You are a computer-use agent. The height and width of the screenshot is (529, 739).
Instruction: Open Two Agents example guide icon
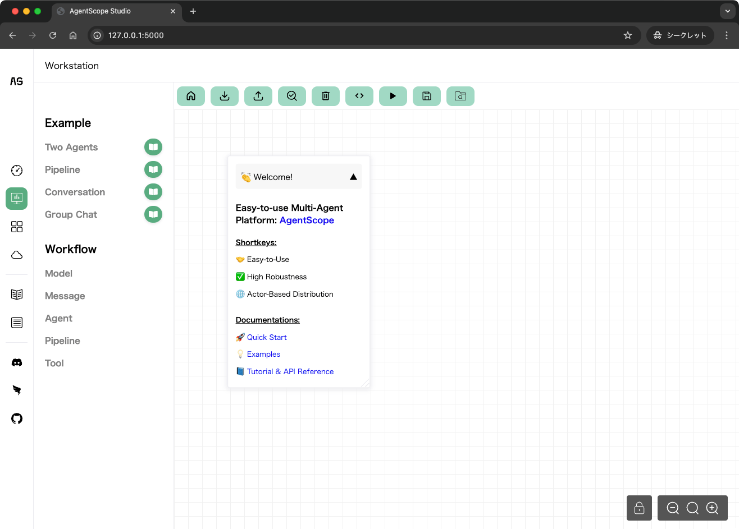tap(153, 147)
